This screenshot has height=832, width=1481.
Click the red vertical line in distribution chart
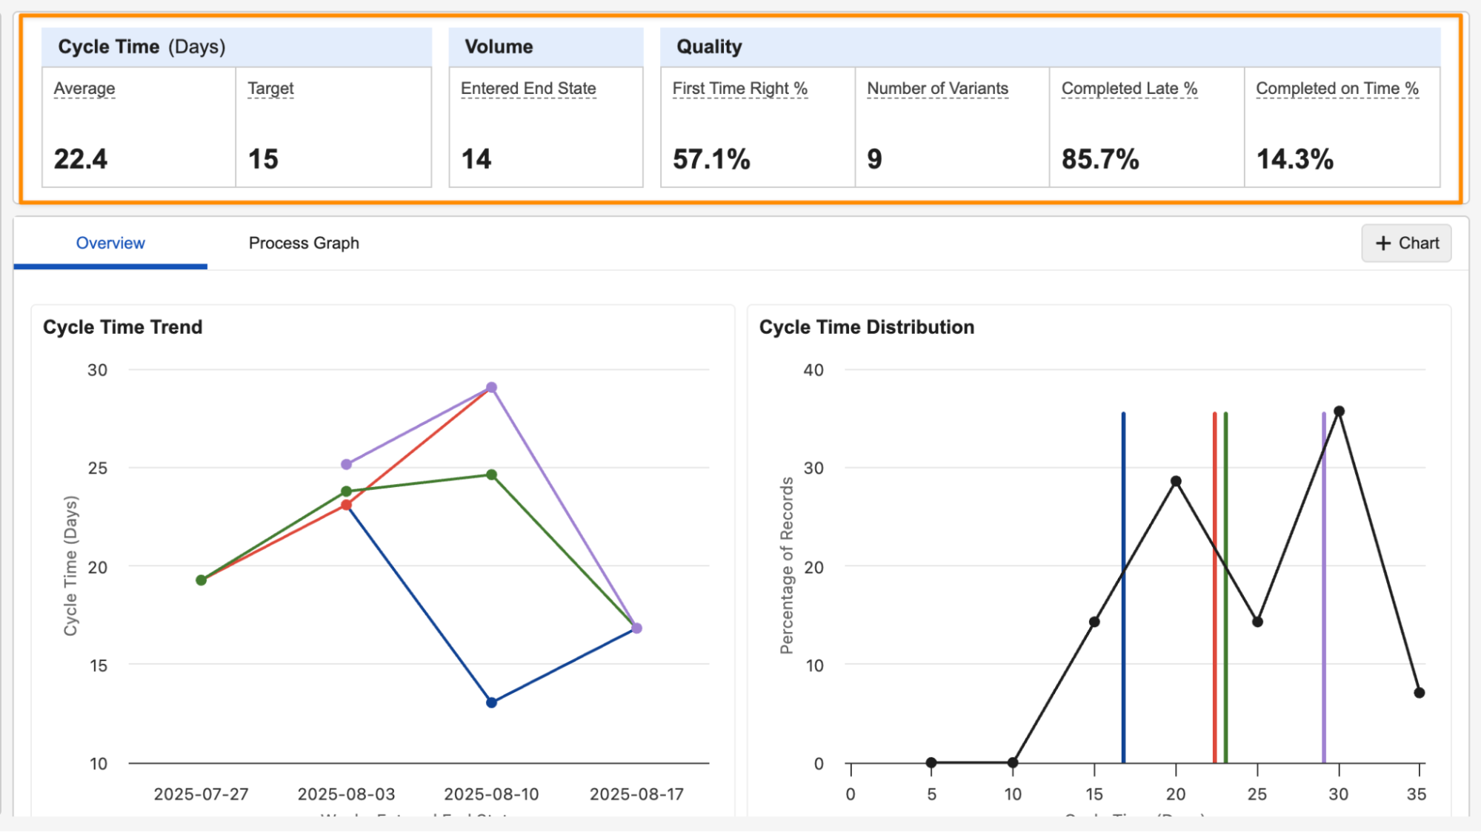click(x=1214, y=666)
